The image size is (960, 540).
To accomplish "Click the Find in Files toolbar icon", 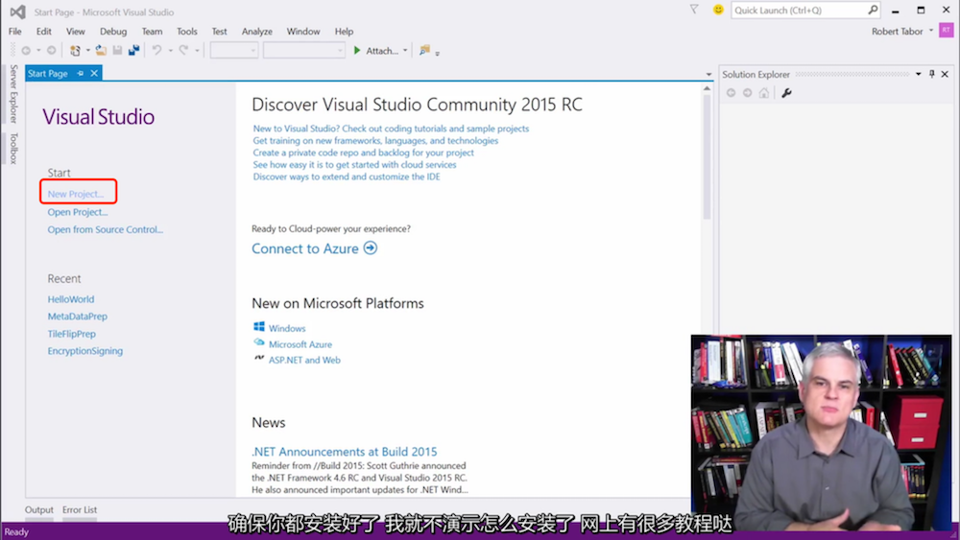I will 424,51.
